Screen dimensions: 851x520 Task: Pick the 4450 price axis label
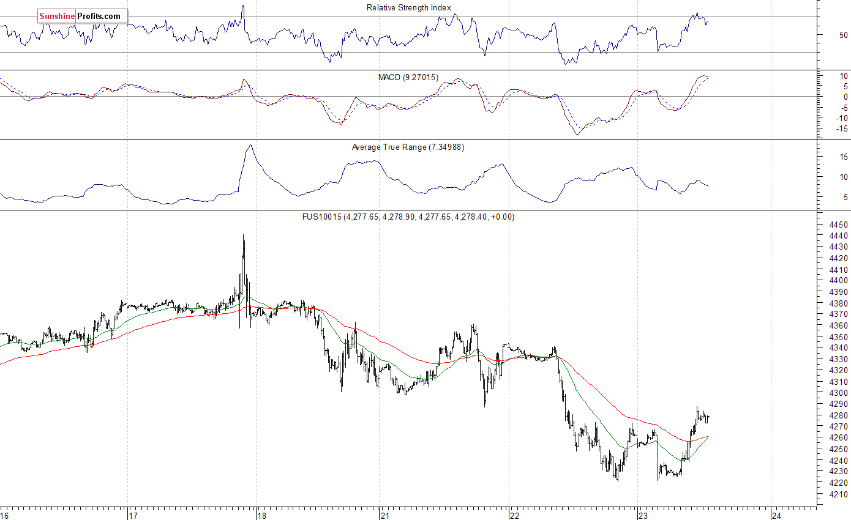coord(838,225)
